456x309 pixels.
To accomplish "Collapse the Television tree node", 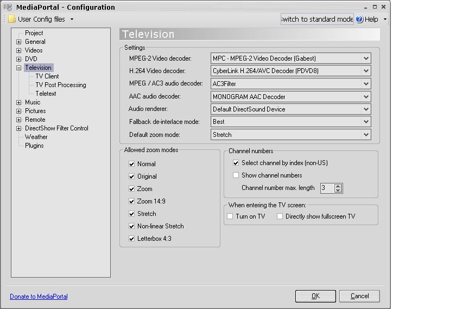I will 19,68.
